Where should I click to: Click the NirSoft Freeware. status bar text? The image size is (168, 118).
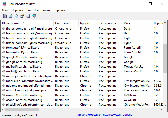coord(89,115)
